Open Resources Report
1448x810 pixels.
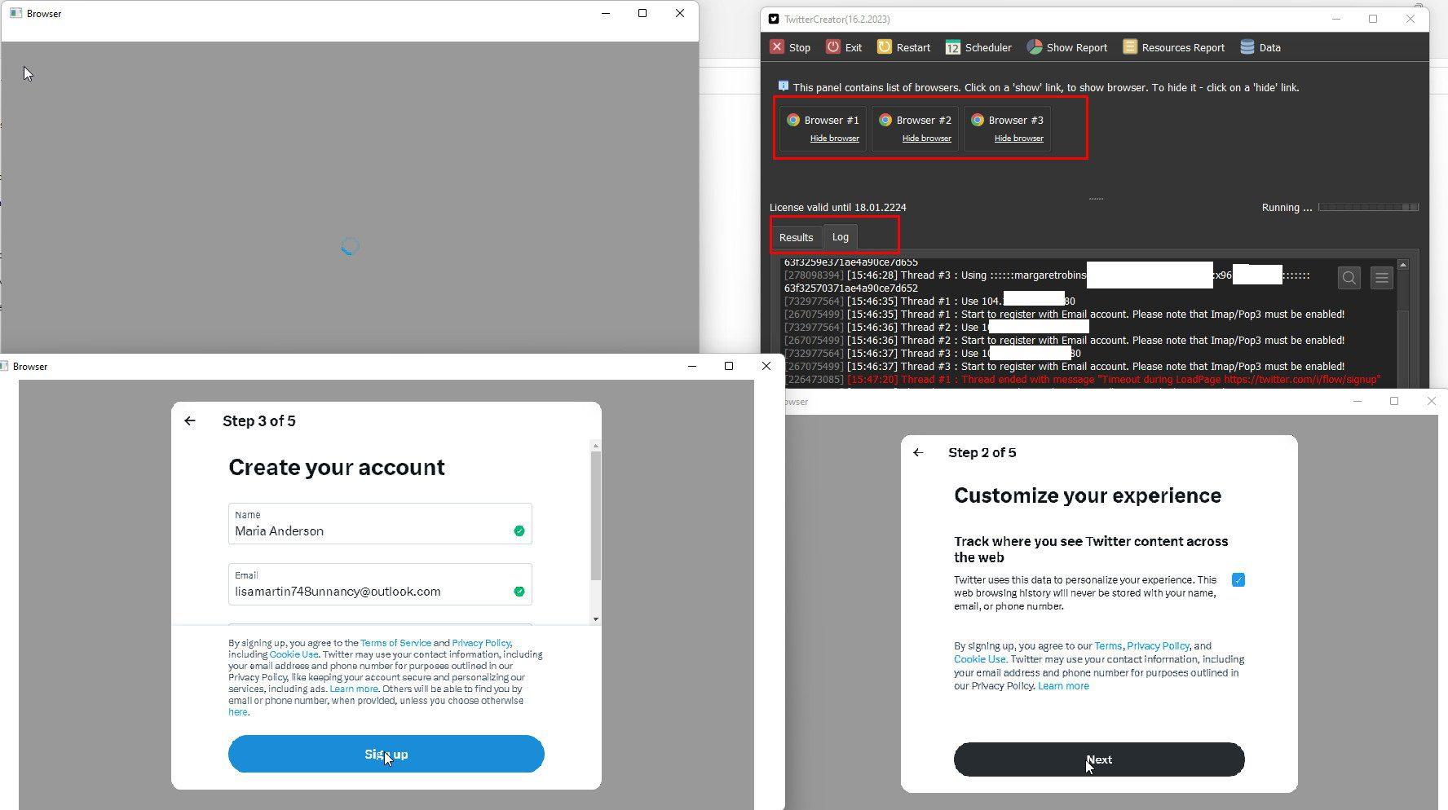1173,47
